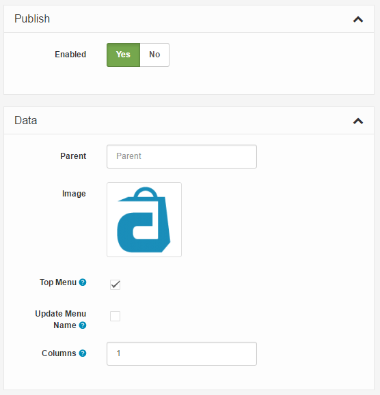The width and height of the screenshot is (380, 395).
Task: Click the Enabled field label
Action: [x=70, y=55]
